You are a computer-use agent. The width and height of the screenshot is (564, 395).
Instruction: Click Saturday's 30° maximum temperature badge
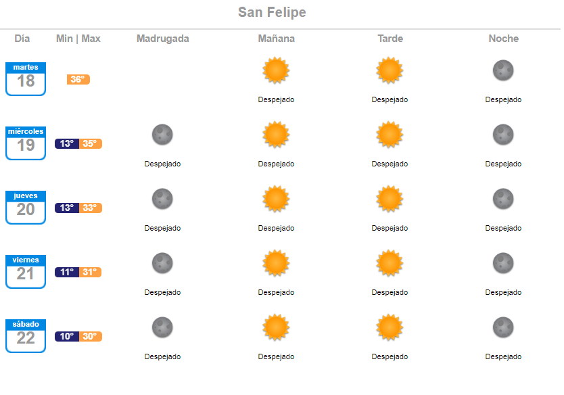[x=91, y=336]
